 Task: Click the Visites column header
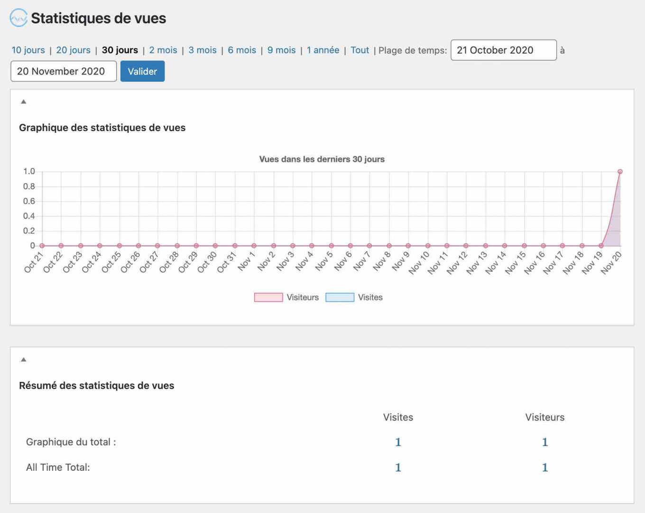[x=398, y=418]
